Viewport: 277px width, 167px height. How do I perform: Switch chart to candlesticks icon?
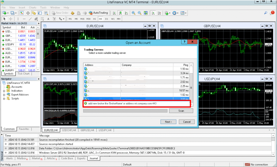(120, 13)
